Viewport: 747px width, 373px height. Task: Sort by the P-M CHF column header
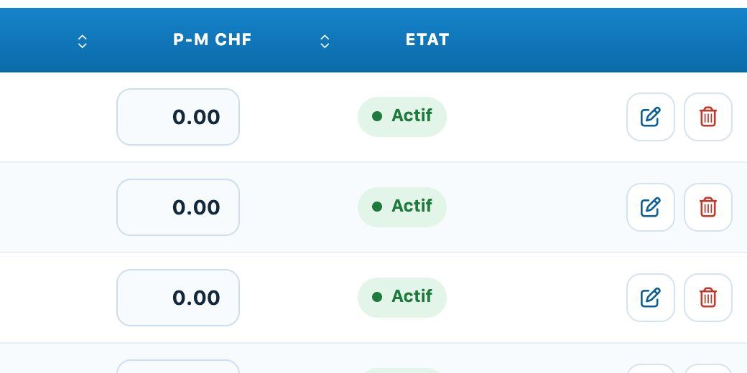pyautogui.click(x=213, y=40)
